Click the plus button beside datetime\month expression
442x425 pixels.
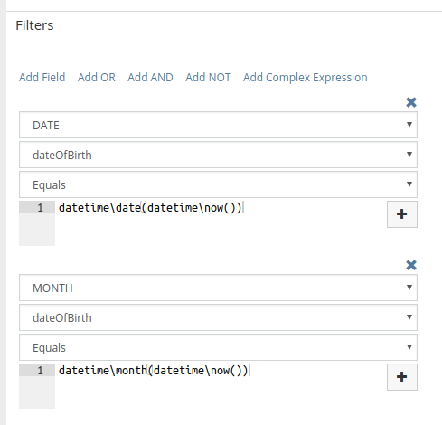(402, 377)
